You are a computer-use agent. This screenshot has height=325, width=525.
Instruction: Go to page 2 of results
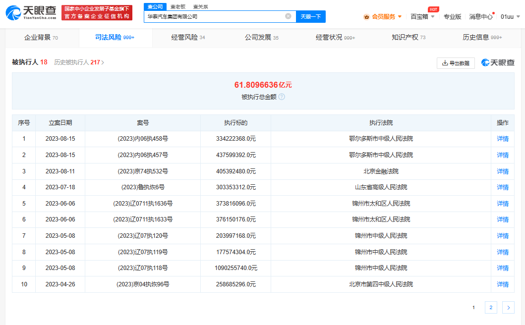pyautogui.click(x=491, y=307)
